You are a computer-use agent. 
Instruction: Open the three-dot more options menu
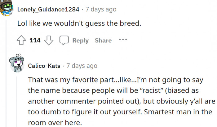tap(123, 40)
